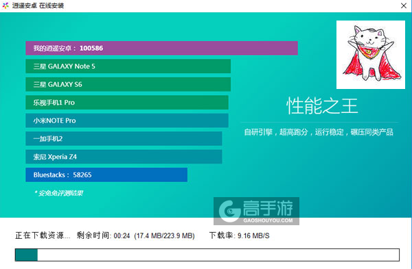412x269 pixels.
Task: Select the 小米NOTE Pro benchmark bar
Action: pos(127,120)
